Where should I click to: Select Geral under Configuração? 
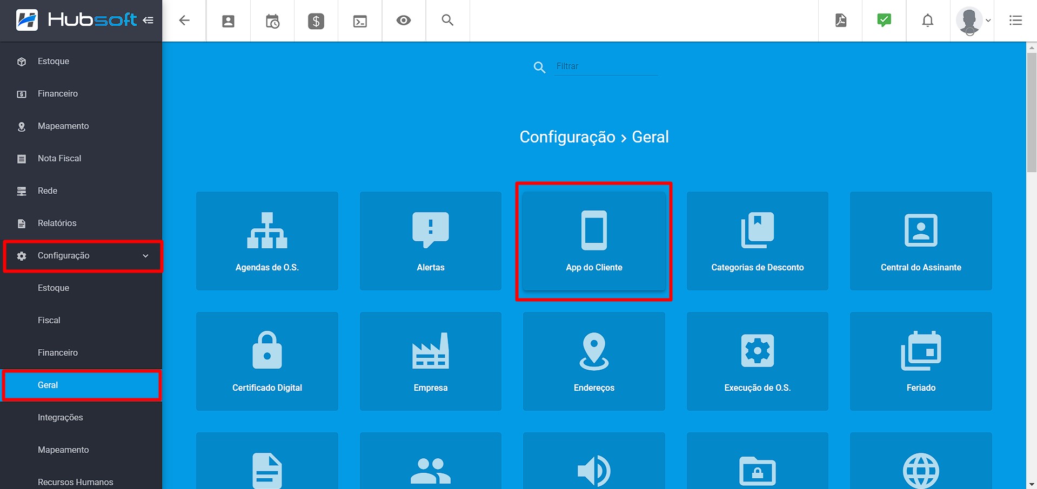tap(81, 385)
